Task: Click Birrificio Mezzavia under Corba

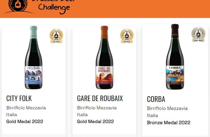Action: pyautogui.click(x=167, y=108)
